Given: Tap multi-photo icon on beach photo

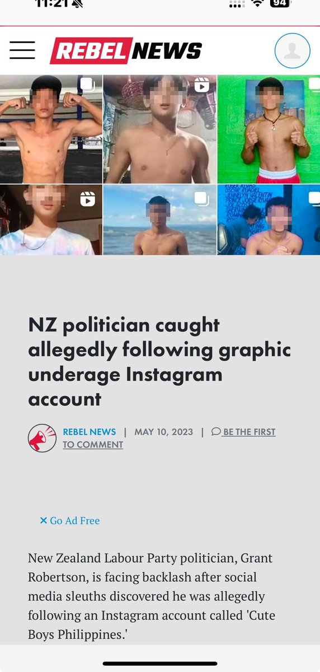Looking at the screenshot, I should (201, 199).
